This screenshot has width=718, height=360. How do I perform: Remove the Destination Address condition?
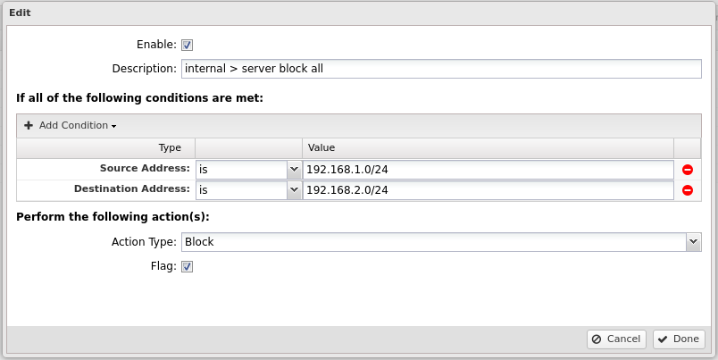point(688,190)
